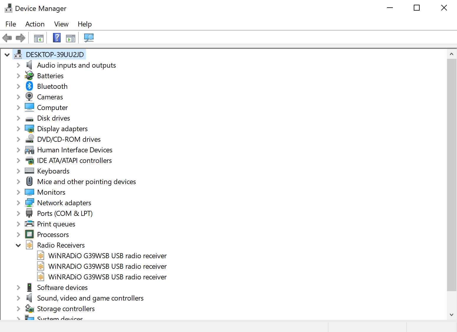Select the Storage controllers label
This screenshot has width=457, height=332.
tap(66, 309)
